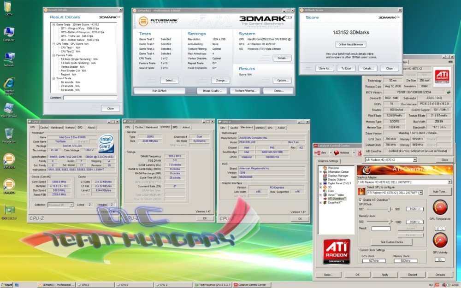Collapse Game Tests node in Result Details

tap(53, 25)
